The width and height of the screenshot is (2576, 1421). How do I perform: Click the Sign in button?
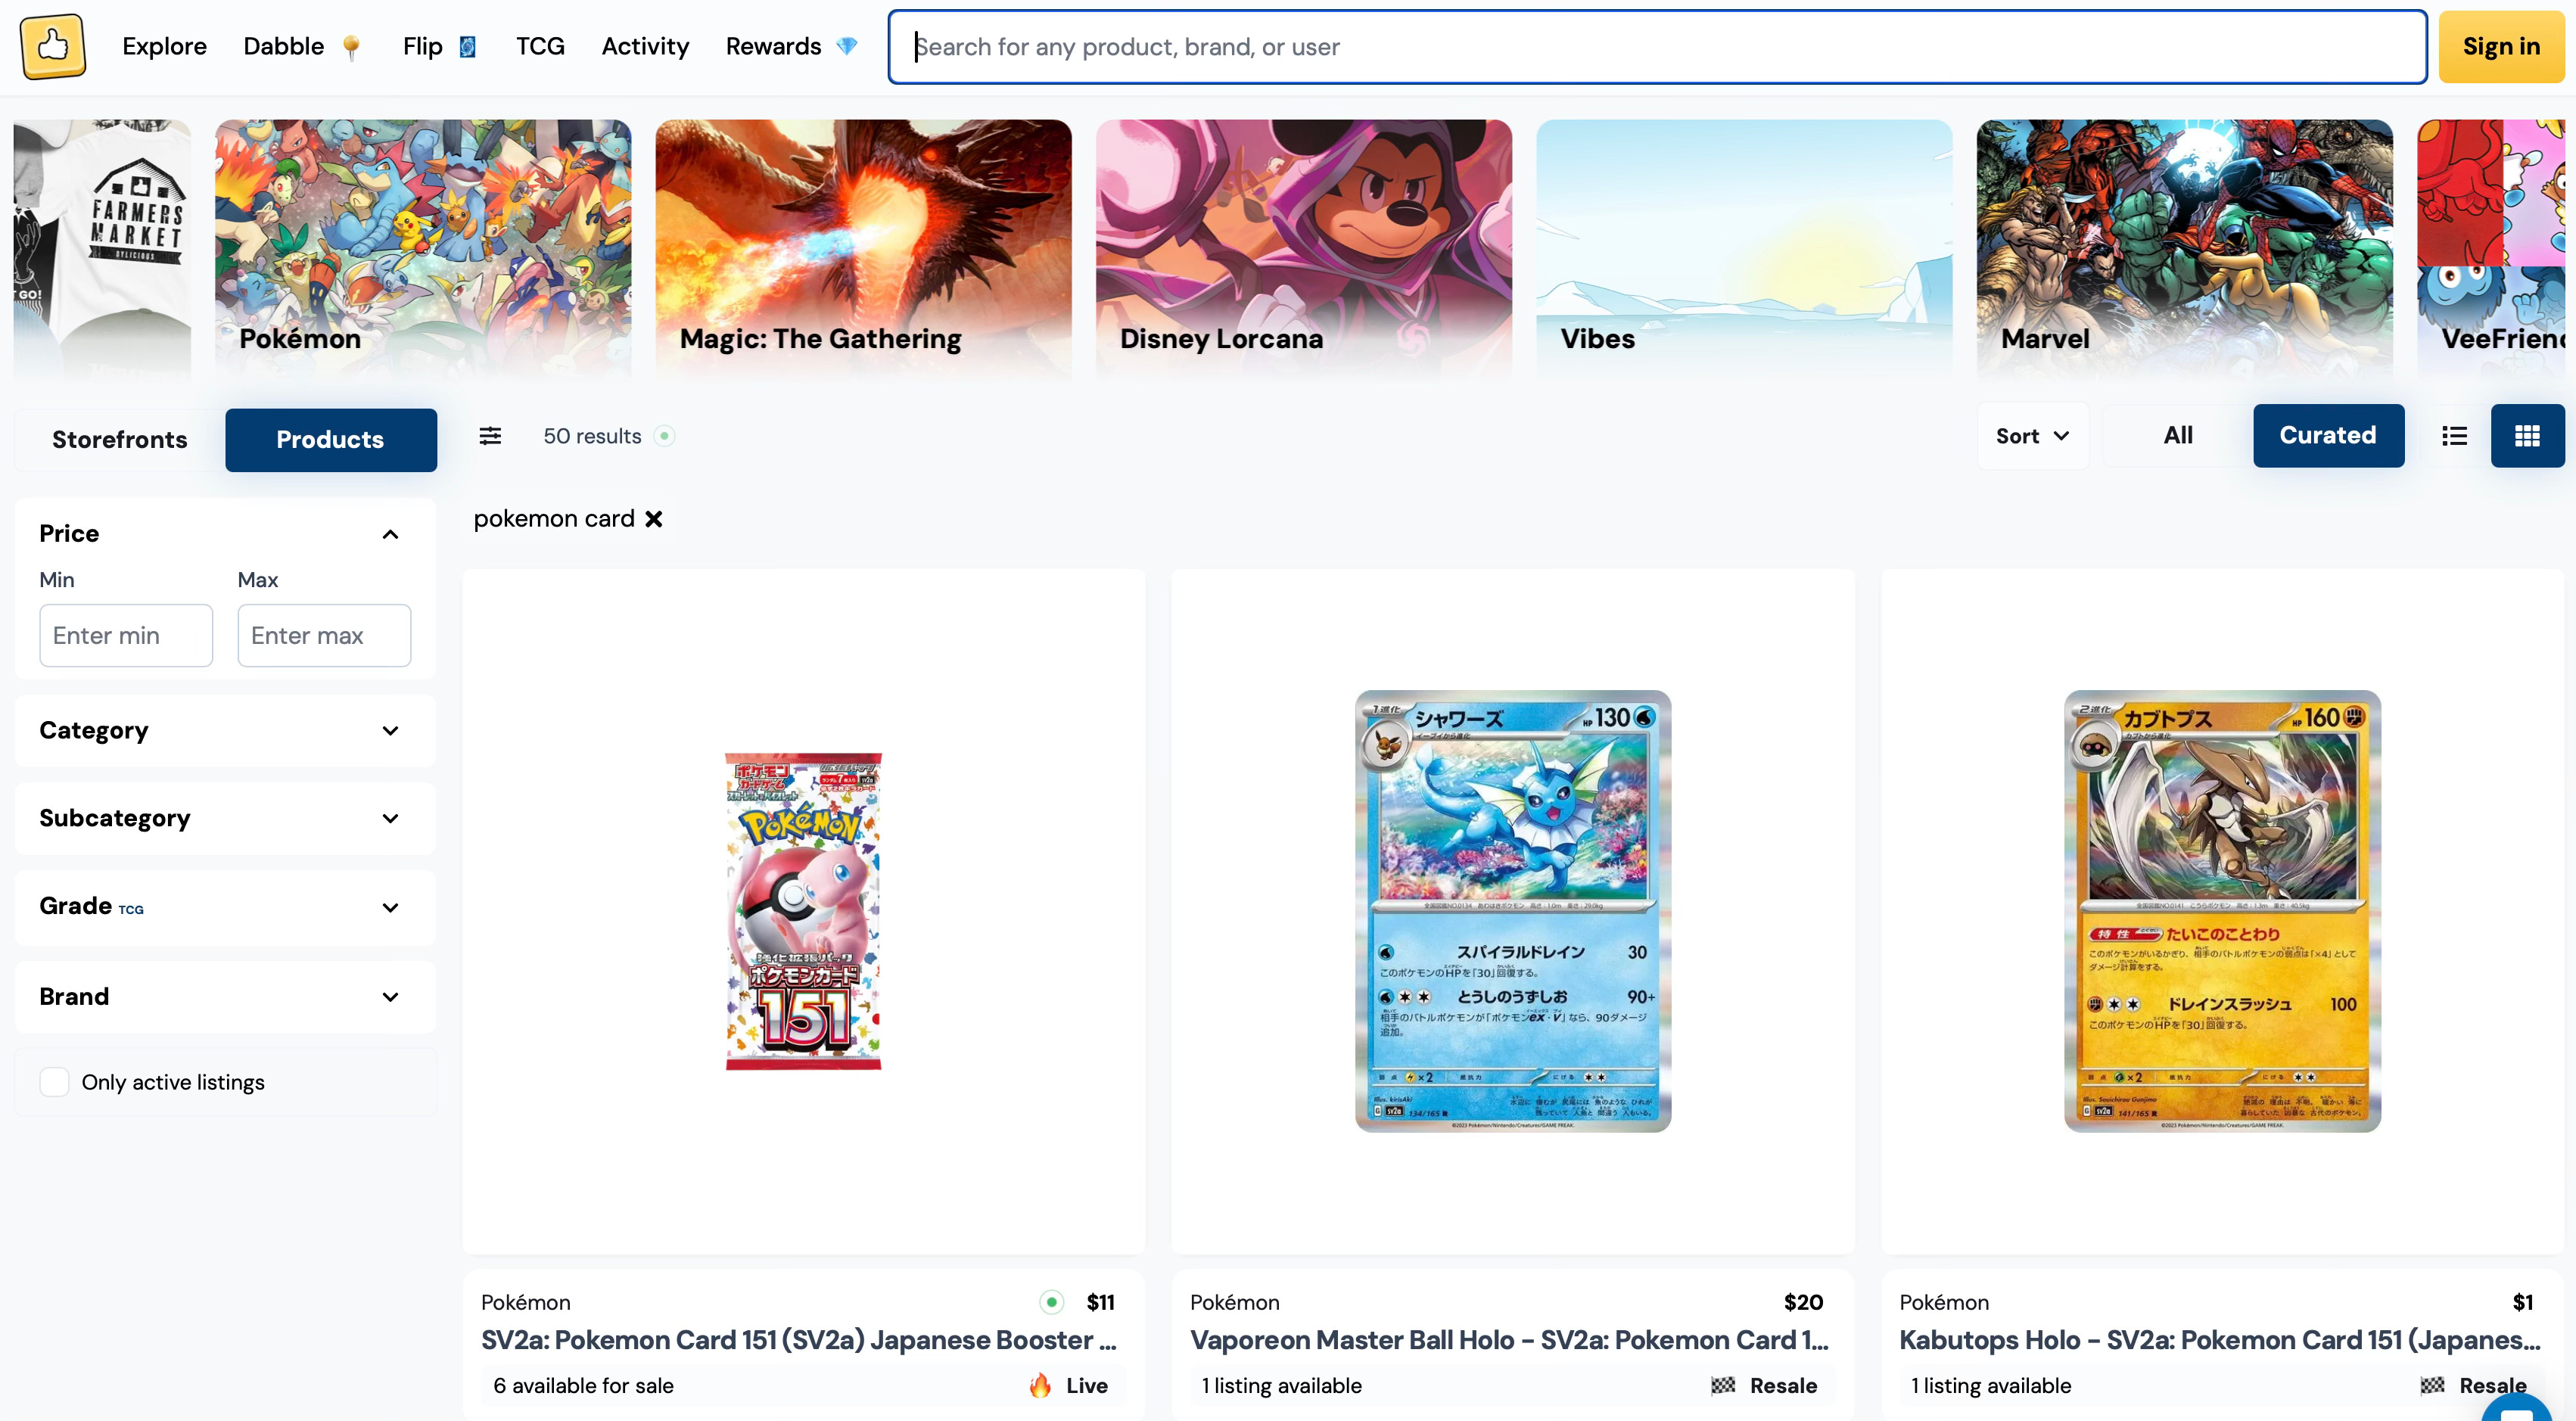point(2501,47)
